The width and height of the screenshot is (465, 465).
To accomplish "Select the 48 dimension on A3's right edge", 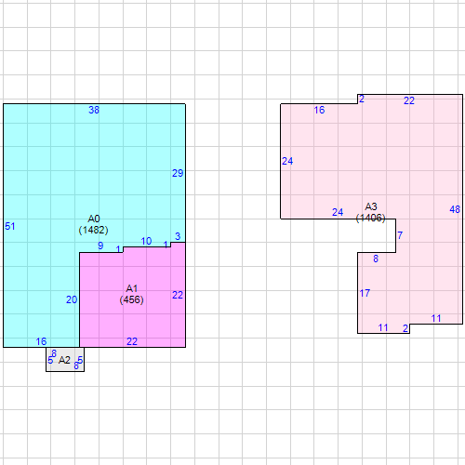I will (x=455, y=210).
